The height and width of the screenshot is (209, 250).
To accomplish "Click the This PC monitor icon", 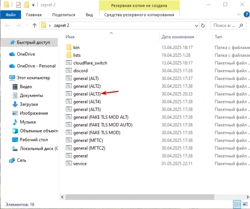I will (12, 78).
